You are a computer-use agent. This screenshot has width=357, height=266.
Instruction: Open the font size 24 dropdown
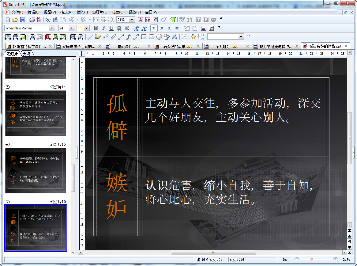[x=71, y=28]
